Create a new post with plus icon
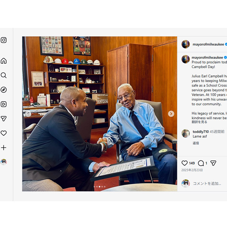The image size is (227, 227). coord(4,148)
